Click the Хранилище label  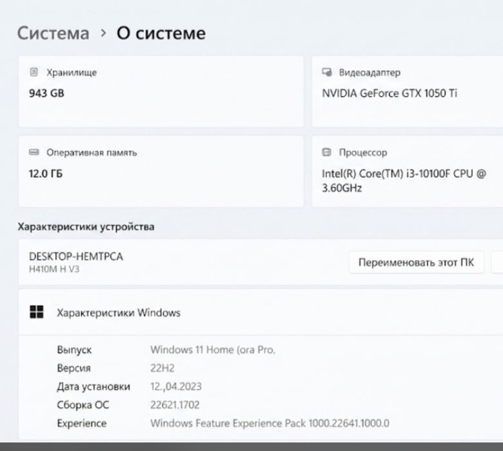coord(72,72)
